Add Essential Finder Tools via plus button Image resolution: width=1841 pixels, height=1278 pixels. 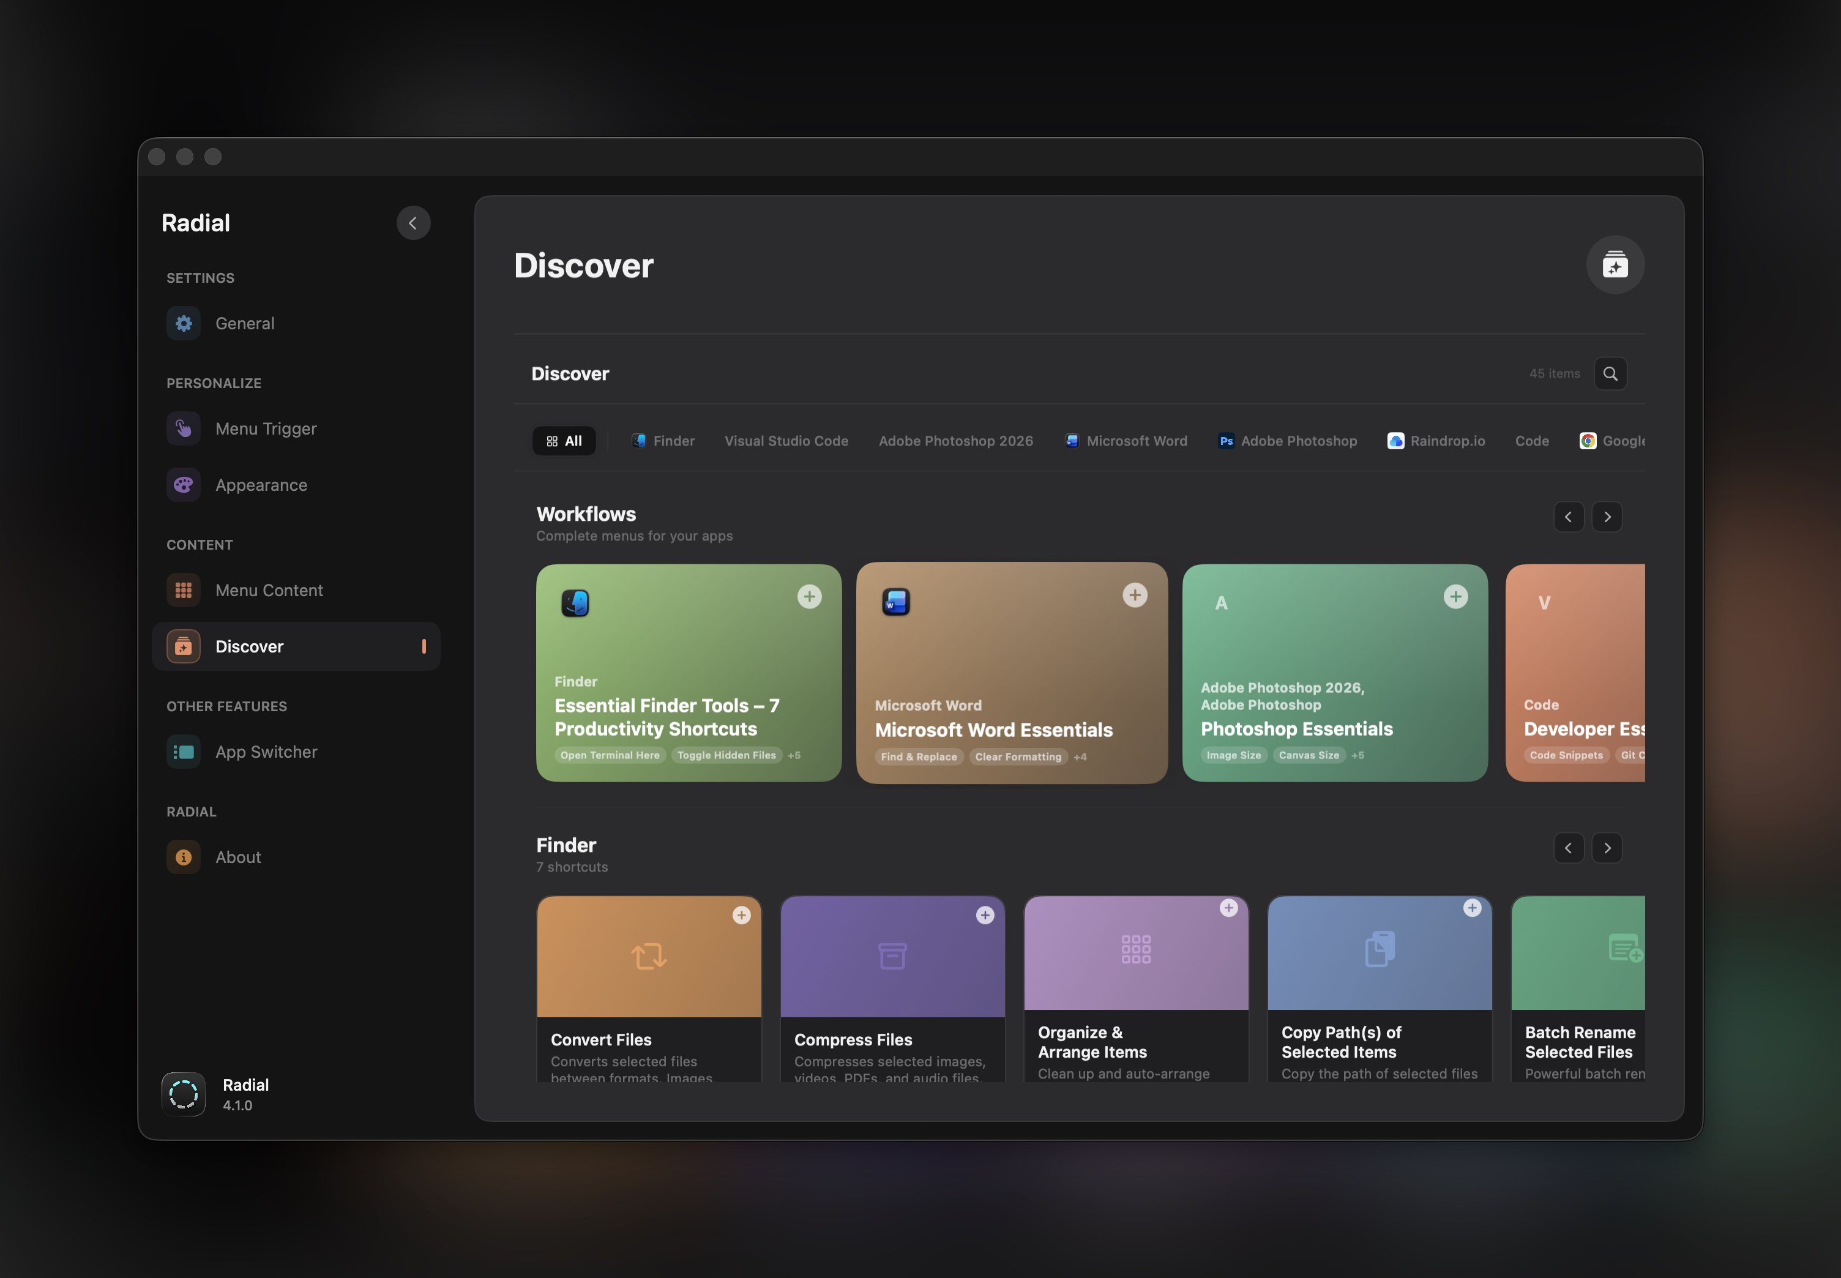click(810, 596)
